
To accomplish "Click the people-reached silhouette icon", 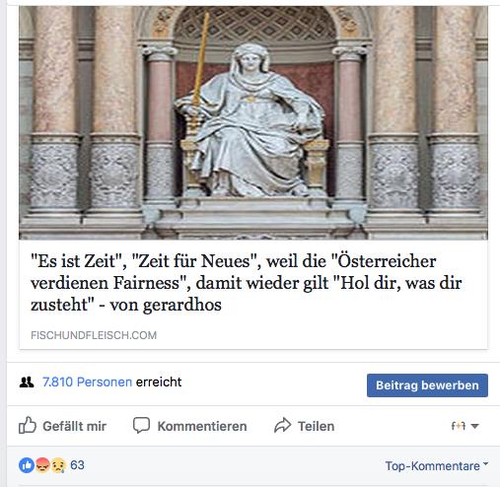I will [x=27, y=383].
